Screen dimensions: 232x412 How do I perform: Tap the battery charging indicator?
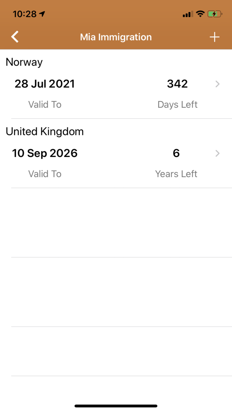215,14
